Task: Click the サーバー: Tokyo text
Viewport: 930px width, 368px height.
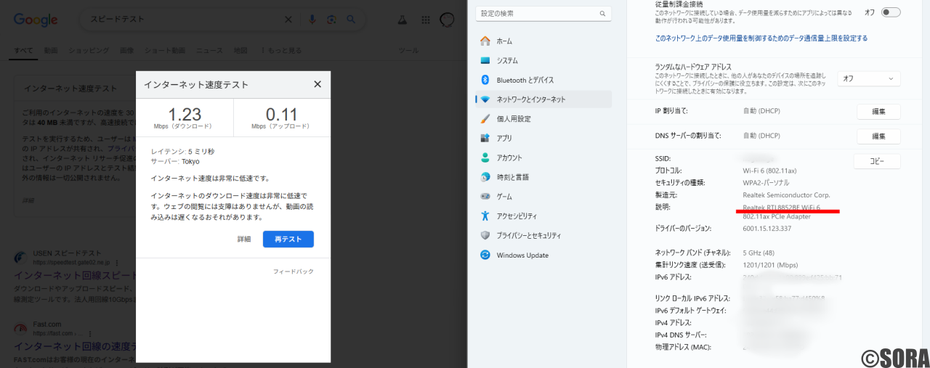Action: pyautogui.click(x=174, y=161)
